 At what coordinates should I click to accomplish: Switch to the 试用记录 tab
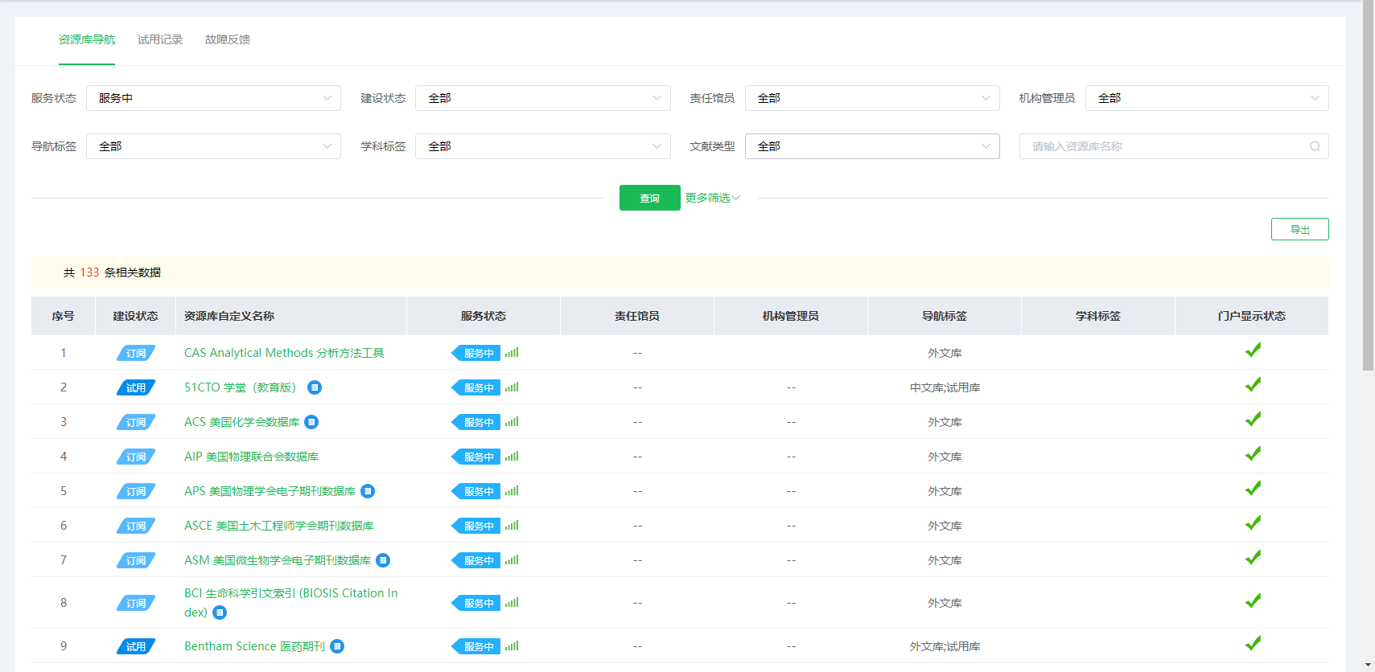point(160,39)
